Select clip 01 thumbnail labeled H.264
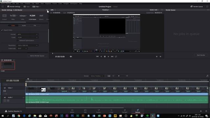The width and height of the screenshot is (210, 118). [8, 66]
